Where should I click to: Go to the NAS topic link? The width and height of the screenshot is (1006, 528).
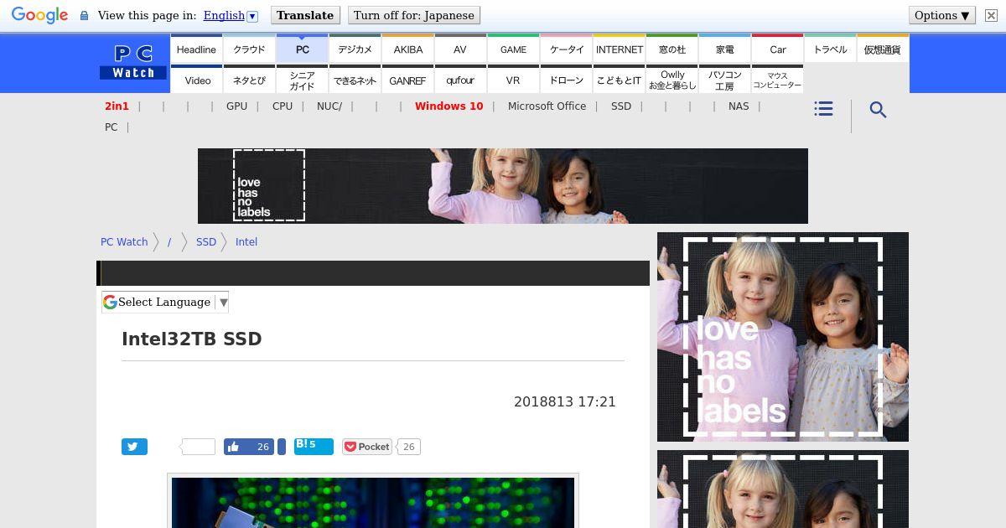[x=739, y=106]
